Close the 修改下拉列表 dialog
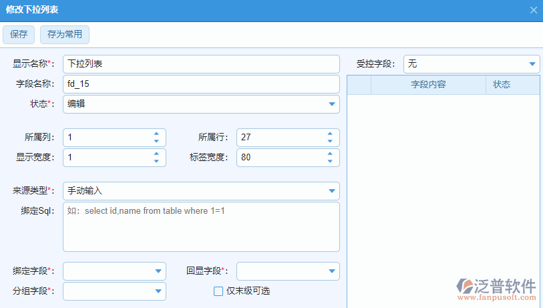The height and width of the screenshot is (308, 543). pos(533,10)
